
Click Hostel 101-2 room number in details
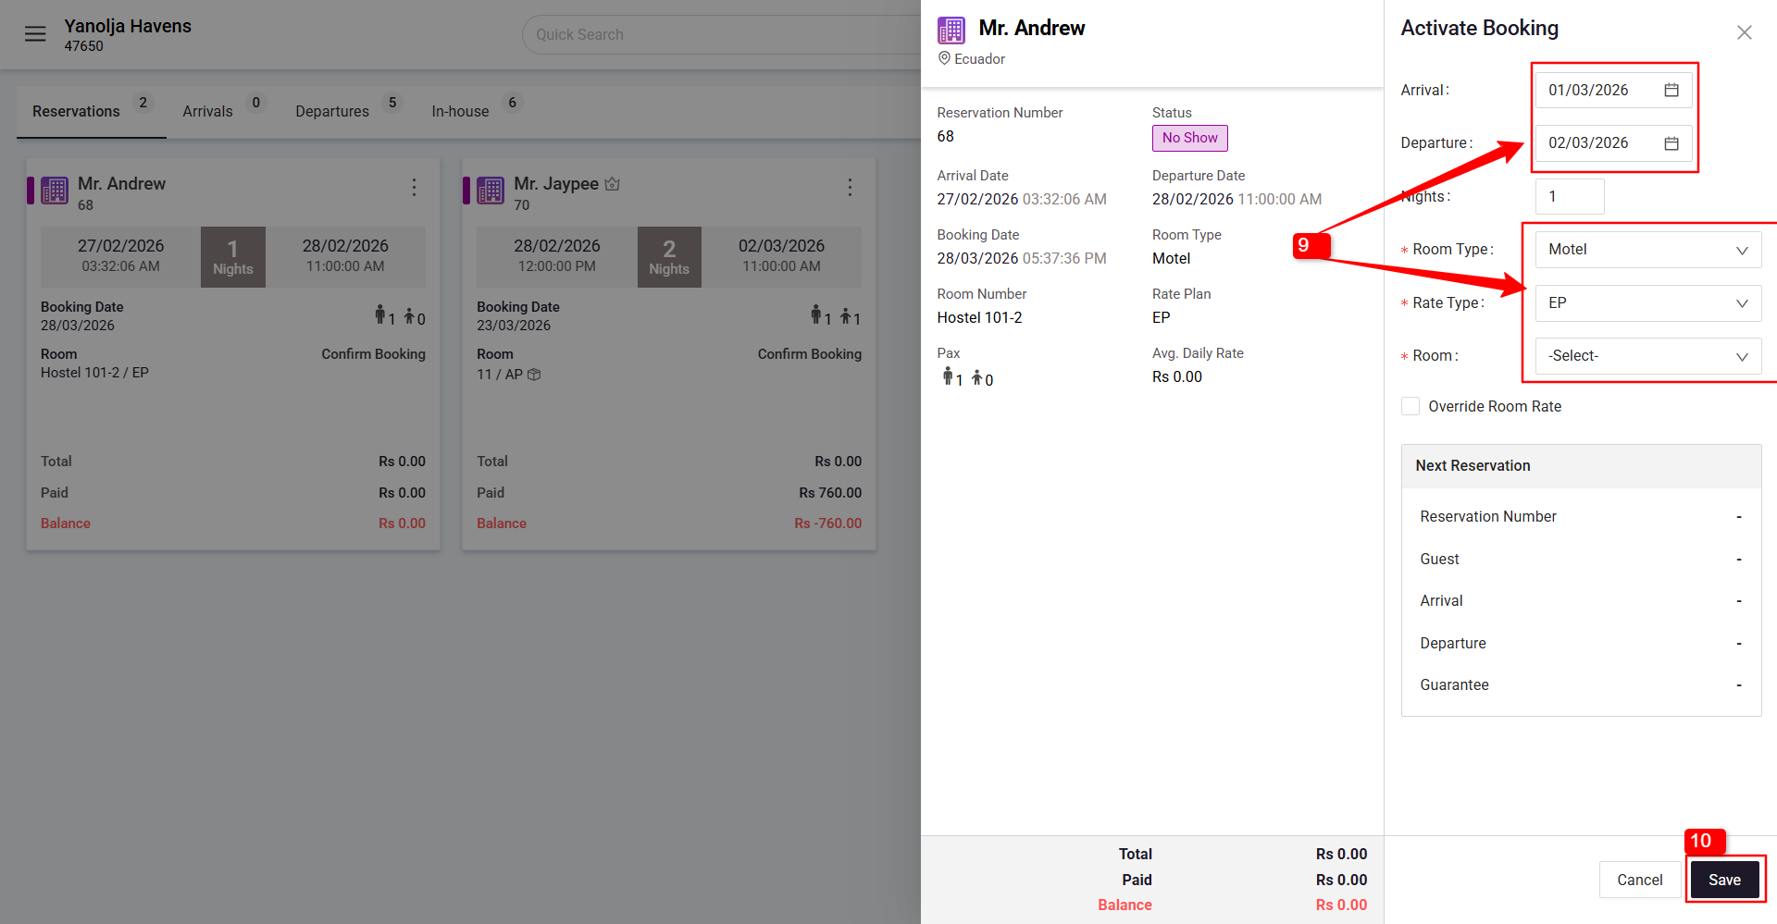[979, 317]
